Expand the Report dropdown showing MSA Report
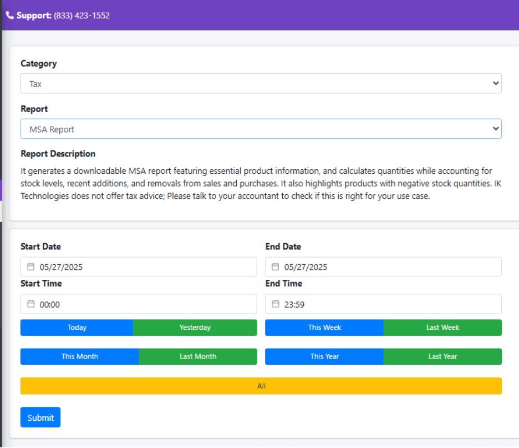The height and width of the screenshot is (448, 519). click(261, 129)
